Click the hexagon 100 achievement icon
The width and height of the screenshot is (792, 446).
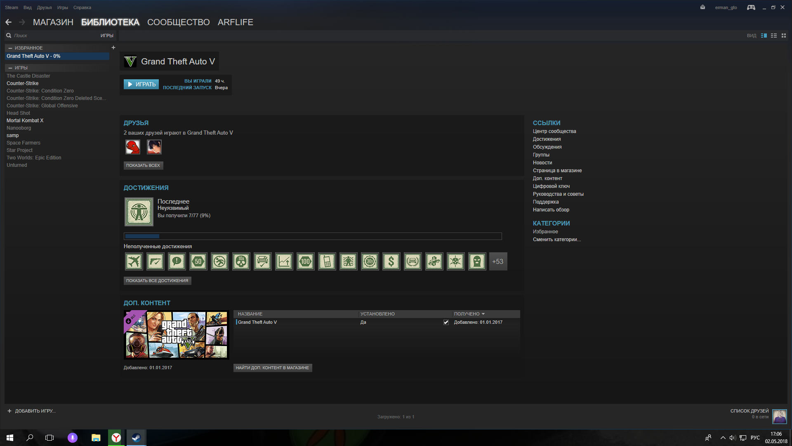coord(306,261)
